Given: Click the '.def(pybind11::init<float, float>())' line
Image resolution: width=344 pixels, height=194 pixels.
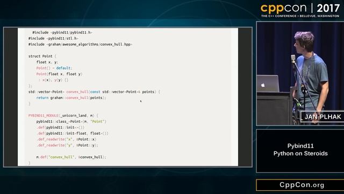Looking at the screenshot, I should pyautogui.click(x=73, y=133).
